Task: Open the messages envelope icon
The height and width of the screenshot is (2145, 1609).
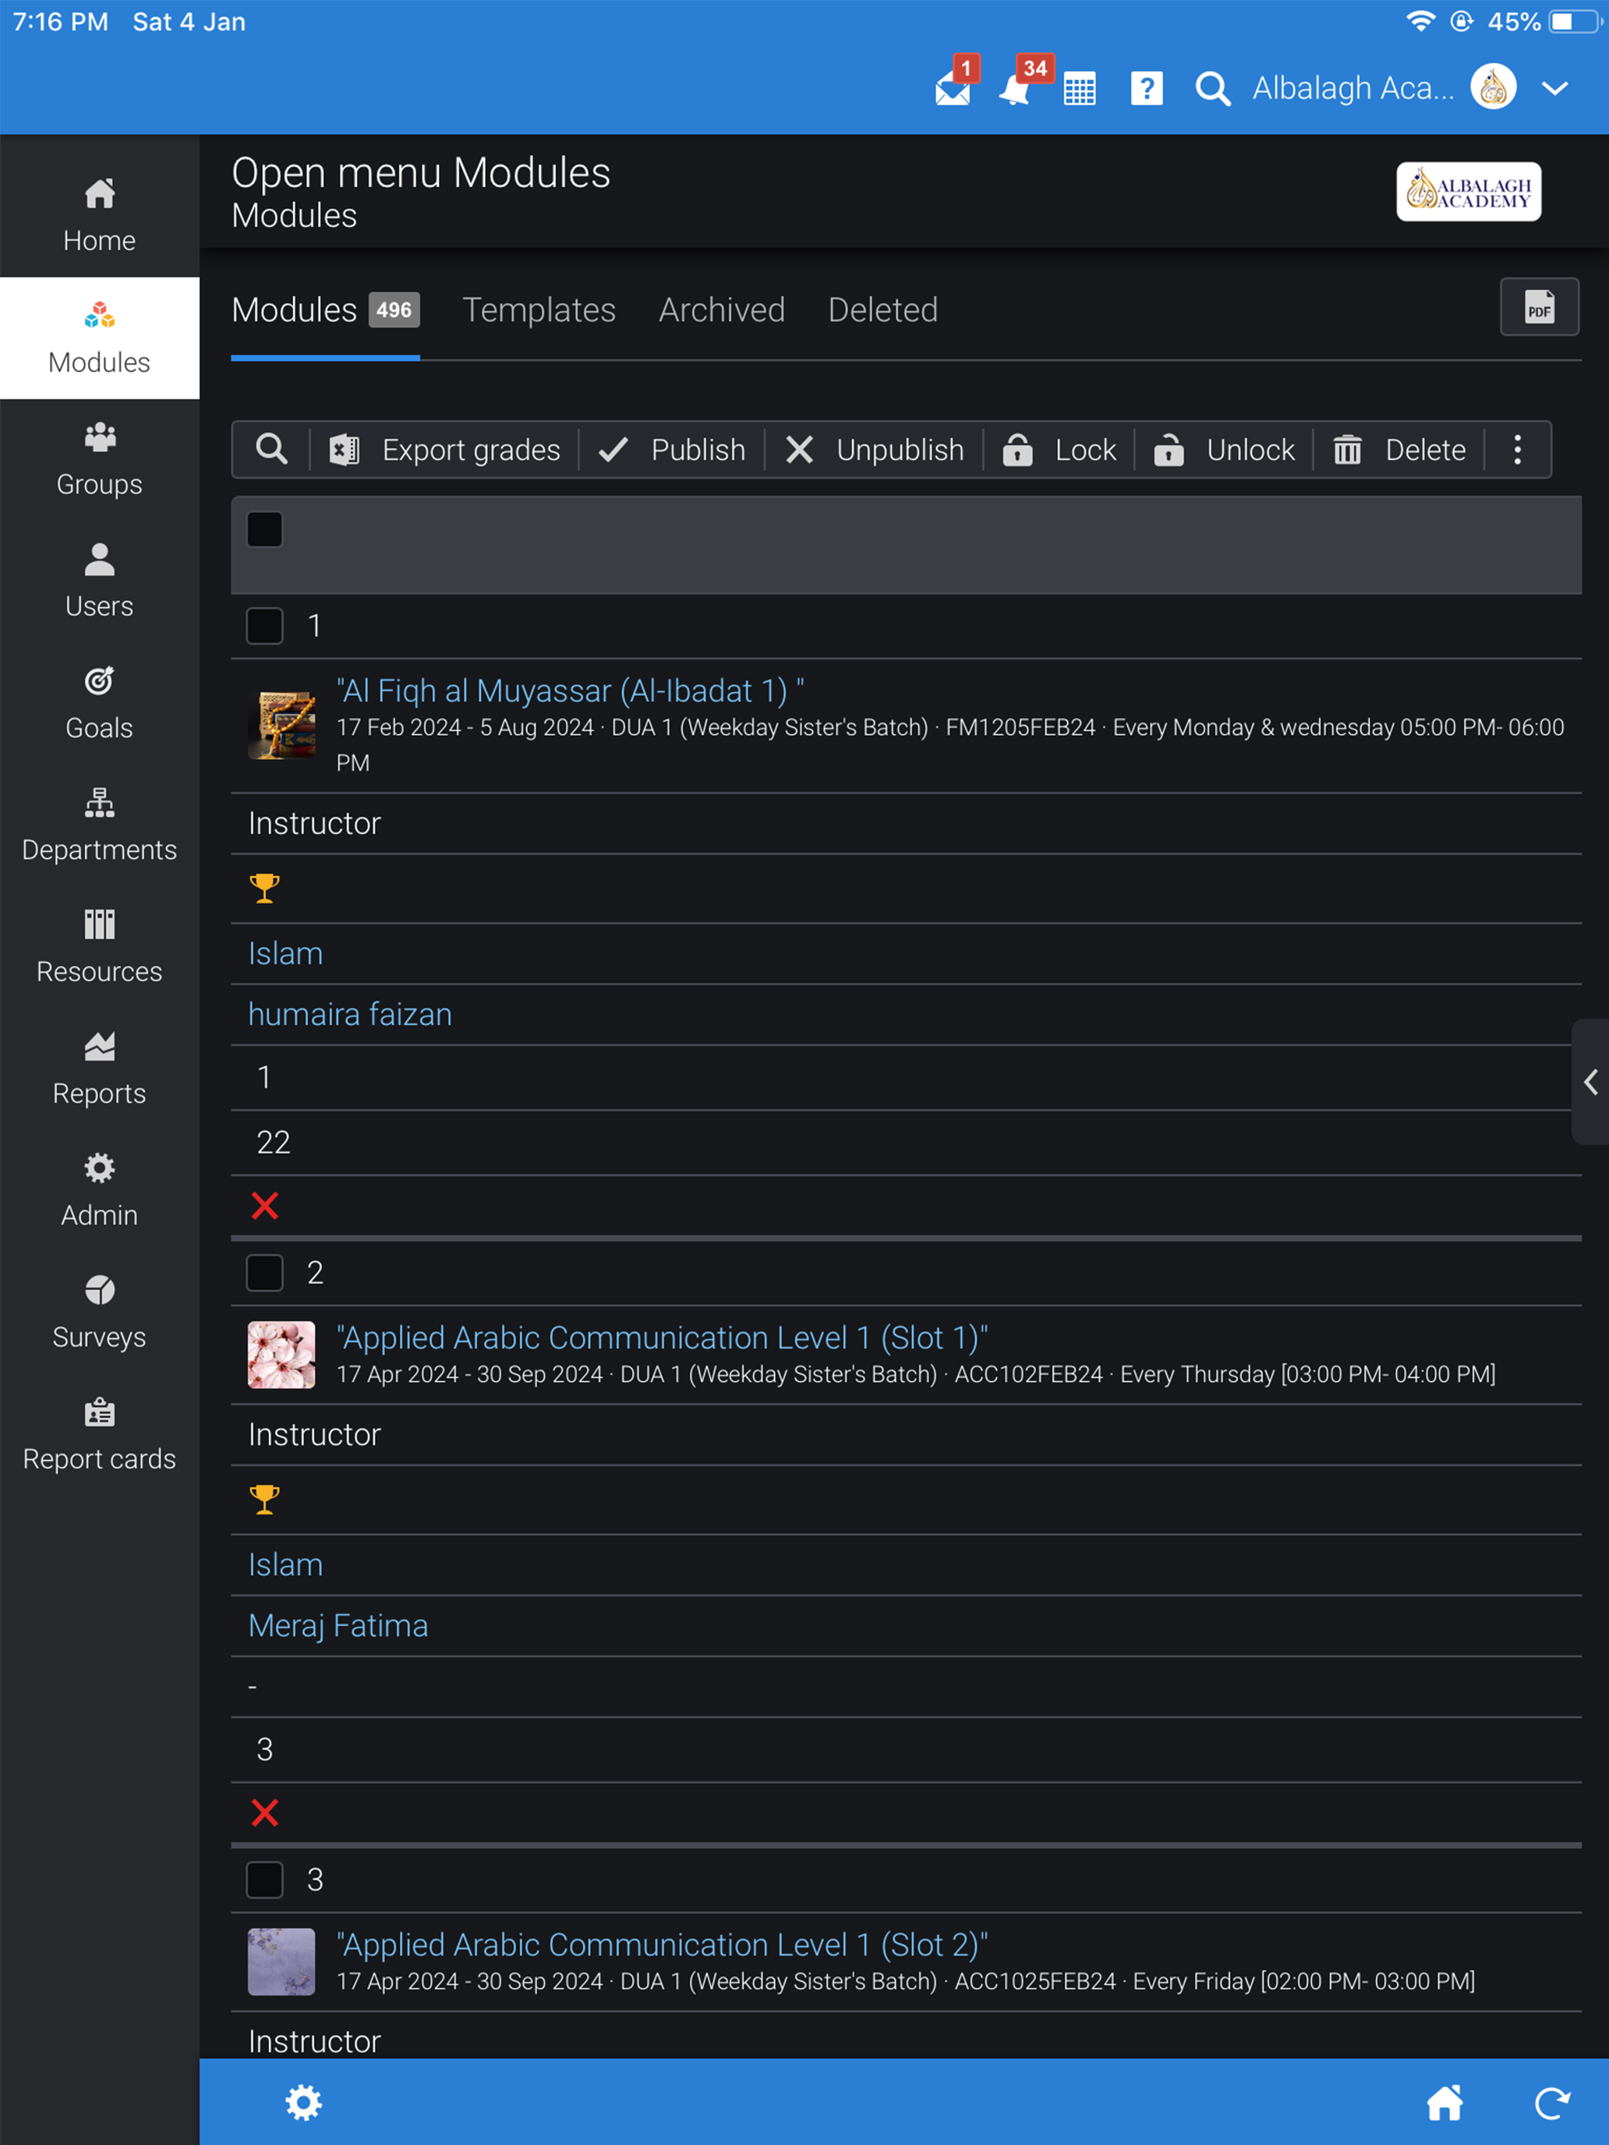Action: (x=953, y=89)
